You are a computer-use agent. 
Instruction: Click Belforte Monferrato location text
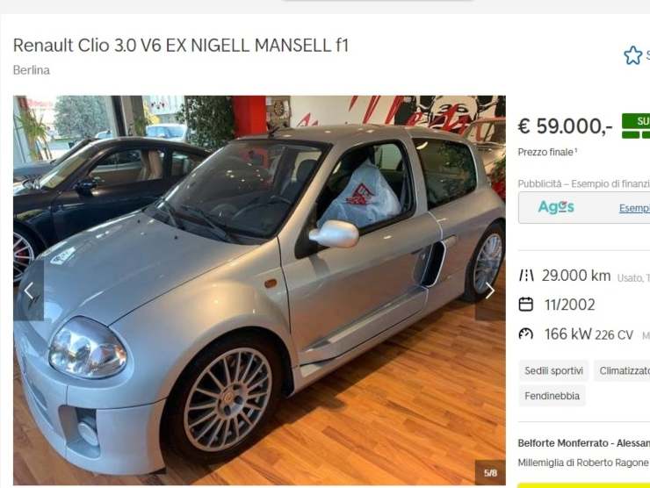(583, 443)
